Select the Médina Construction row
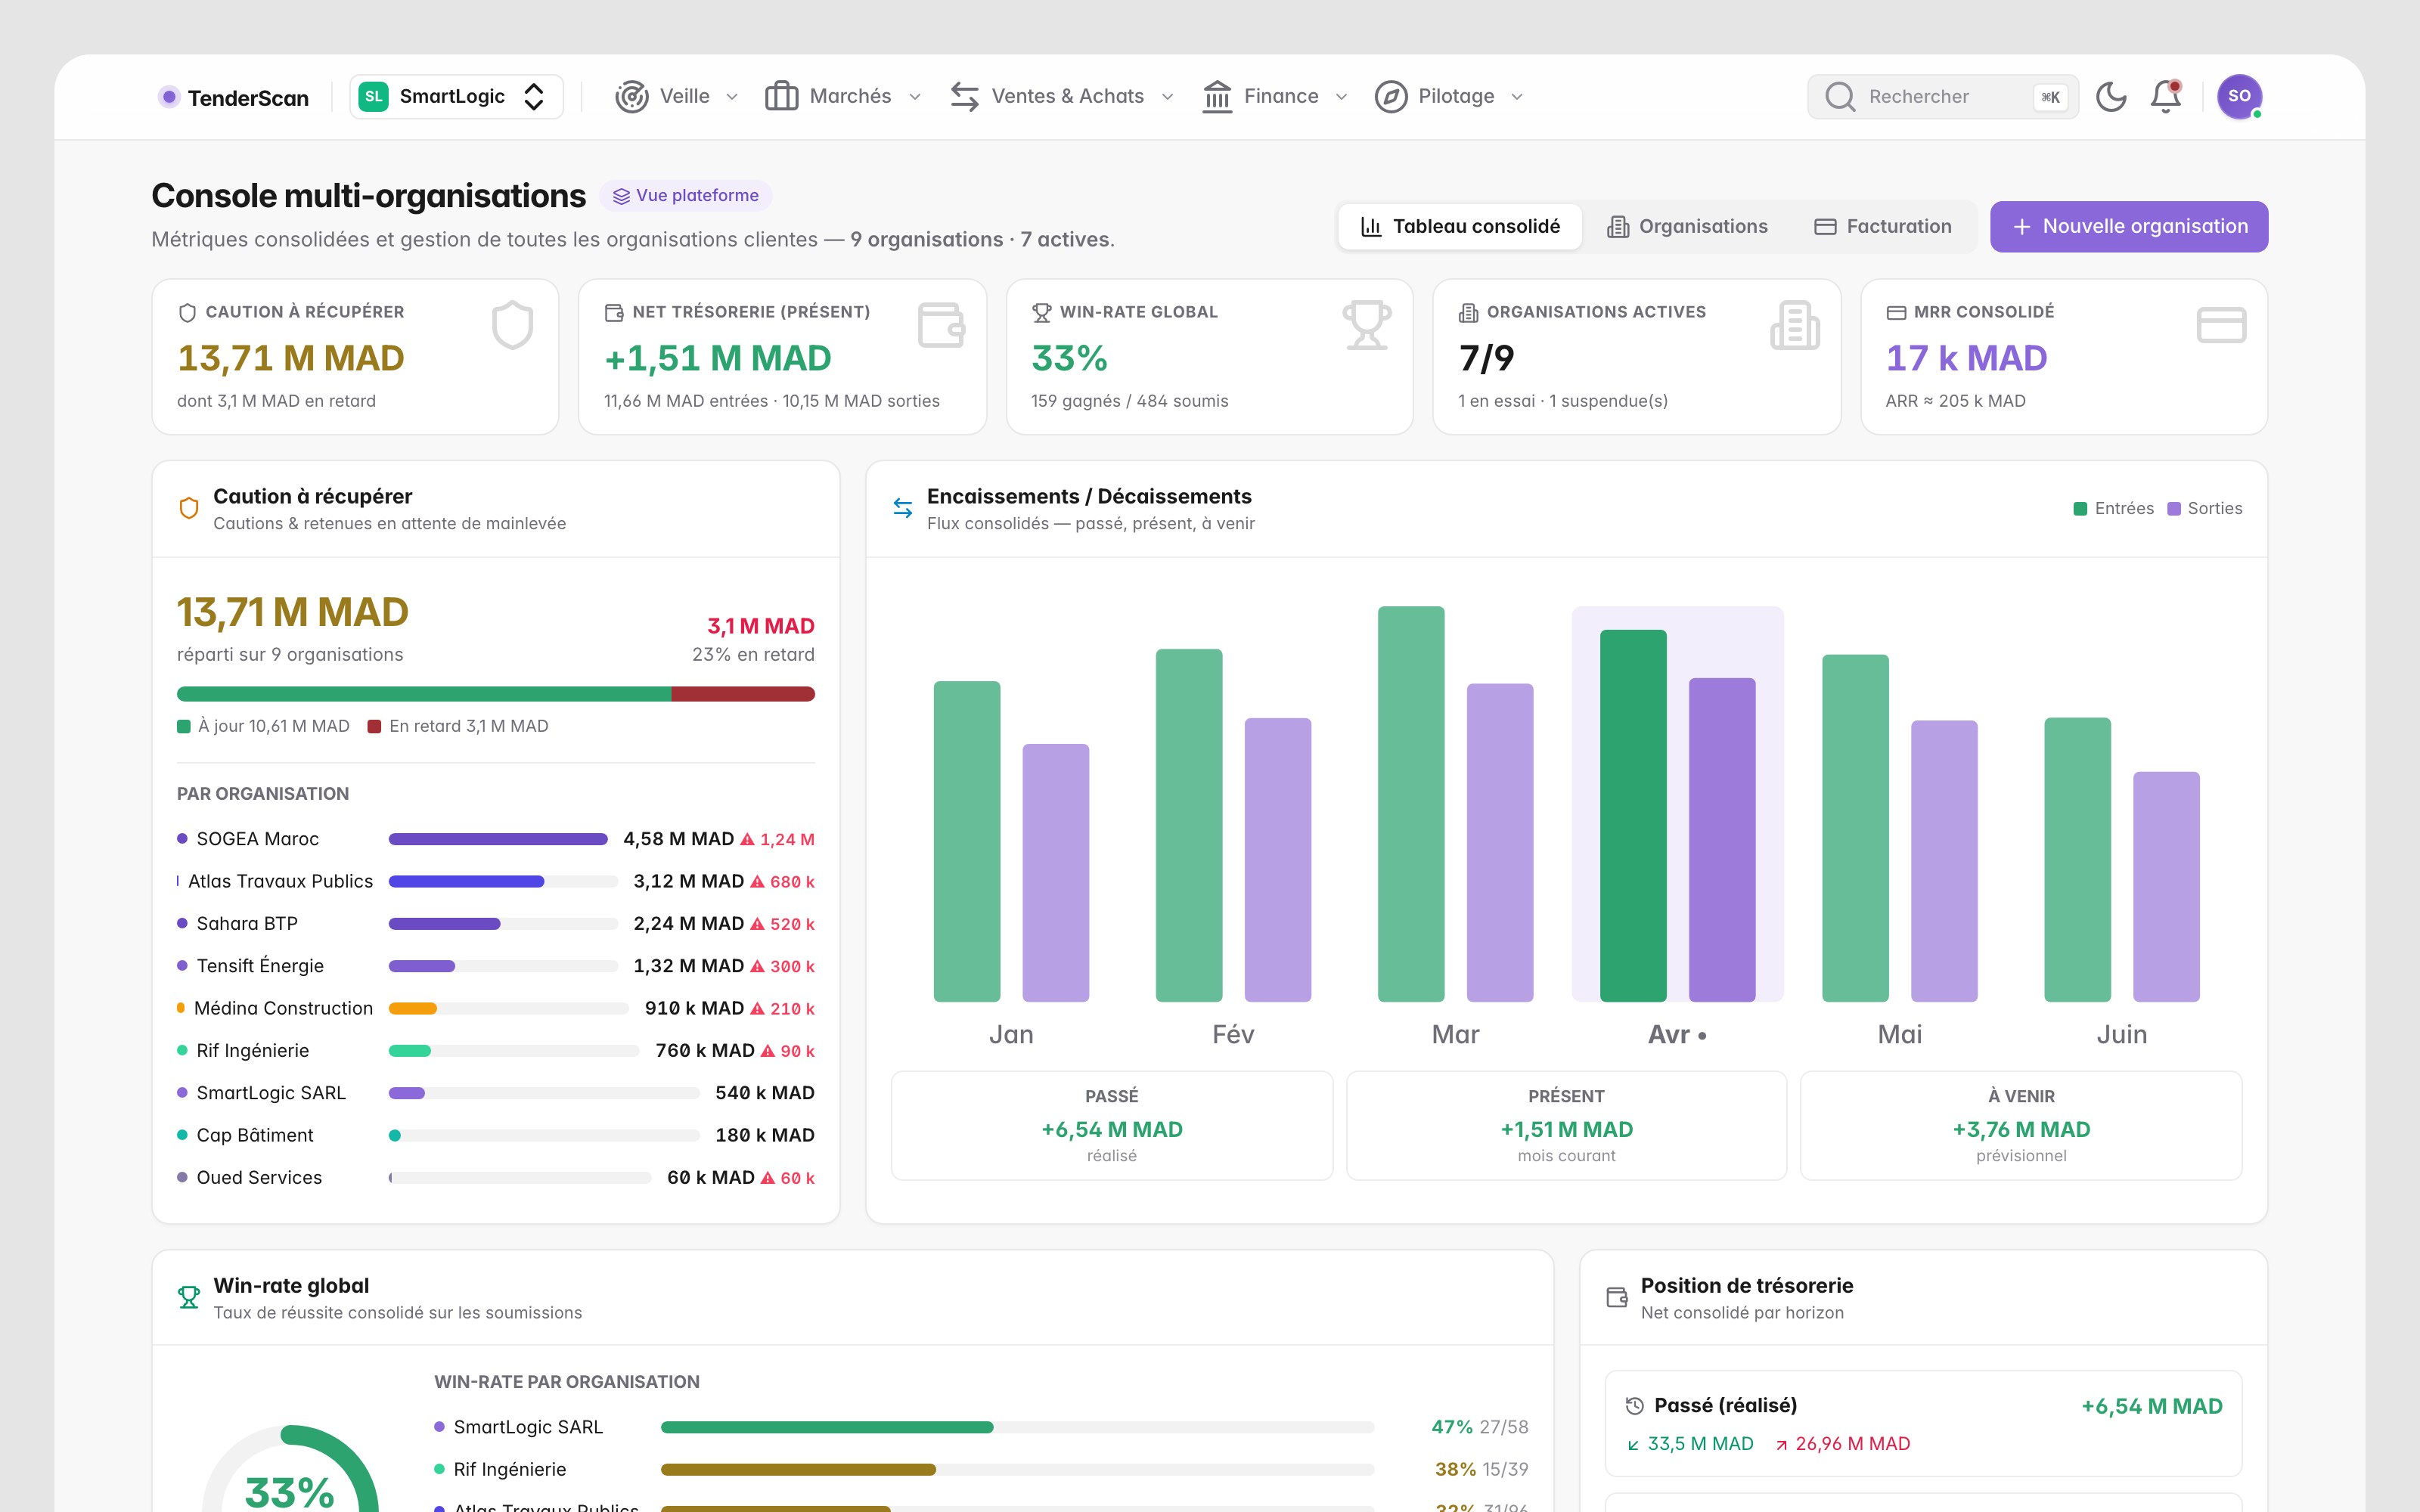 tap(496, 1008)
